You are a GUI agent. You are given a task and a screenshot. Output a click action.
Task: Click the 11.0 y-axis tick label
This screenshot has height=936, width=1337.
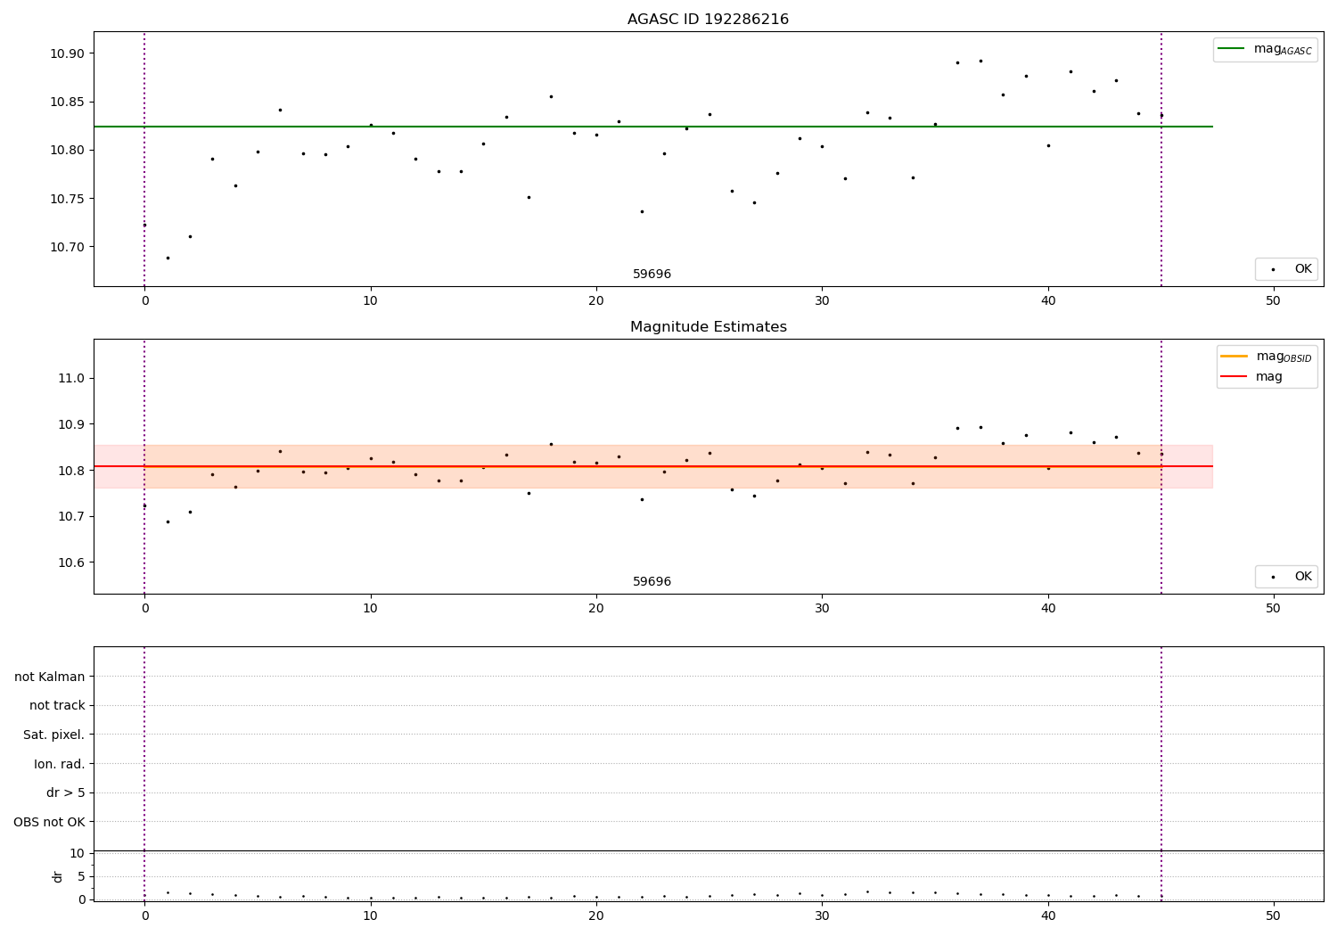[x=71, y=378]
